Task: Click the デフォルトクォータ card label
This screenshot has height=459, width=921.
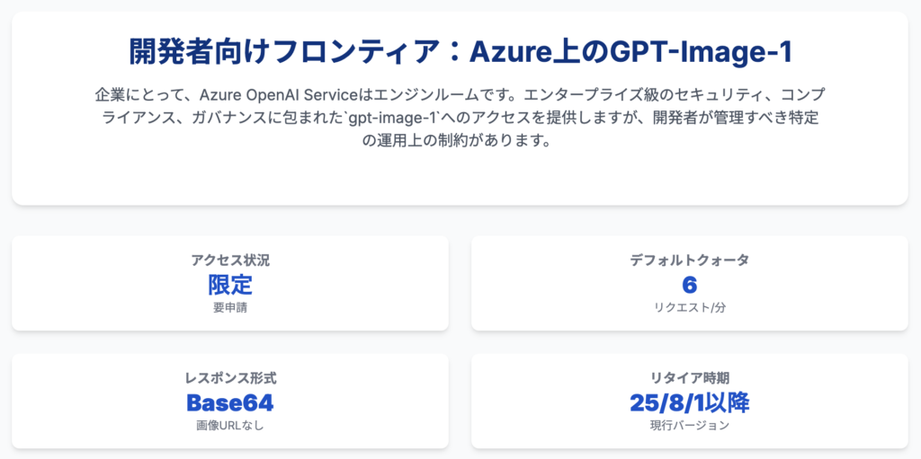Action: tap(690, 260)
